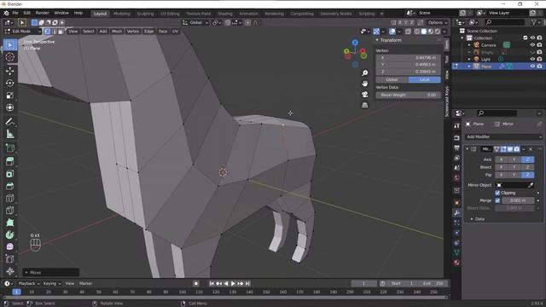
Task: Toggle Bisect Y button
Action: [x=514, y=167]
